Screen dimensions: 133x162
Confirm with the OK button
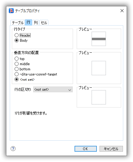(x=86, y=149)
